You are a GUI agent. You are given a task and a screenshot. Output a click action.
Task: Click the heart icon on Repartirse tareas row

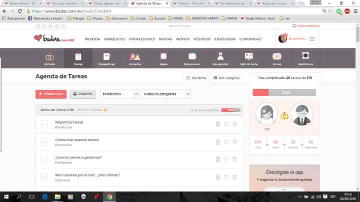[x=226, y=124]
